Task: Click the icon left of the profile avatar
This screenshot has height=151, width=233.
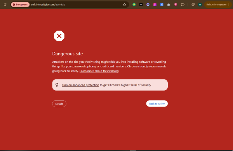Action: 193,5
